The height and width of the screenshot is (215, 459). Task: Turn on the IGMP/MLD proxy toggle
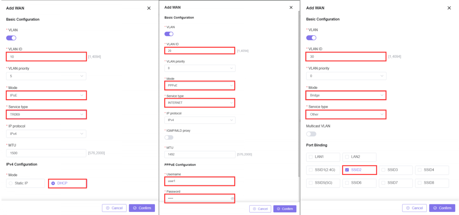[x=169, y=137]
